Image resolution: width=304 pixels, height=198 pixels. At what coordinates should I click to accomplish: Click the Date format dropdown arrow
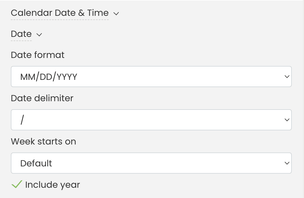click(287, 77)
